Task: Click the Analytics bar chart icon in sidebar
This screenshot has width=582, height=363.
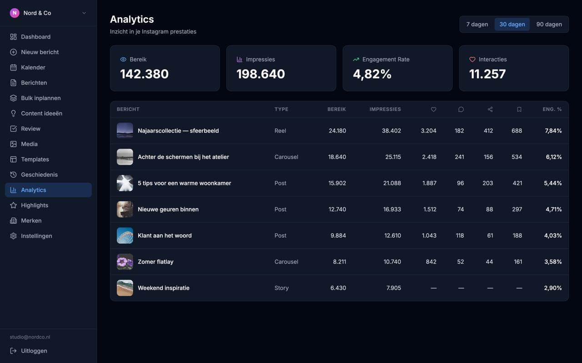Action: tap(13, 190)
